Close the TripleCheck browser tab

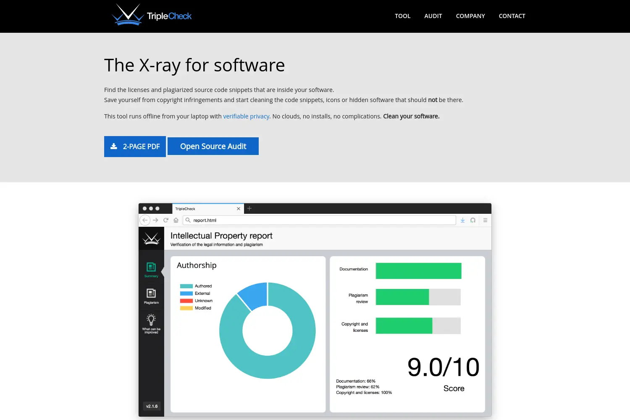tap(239, 209)
